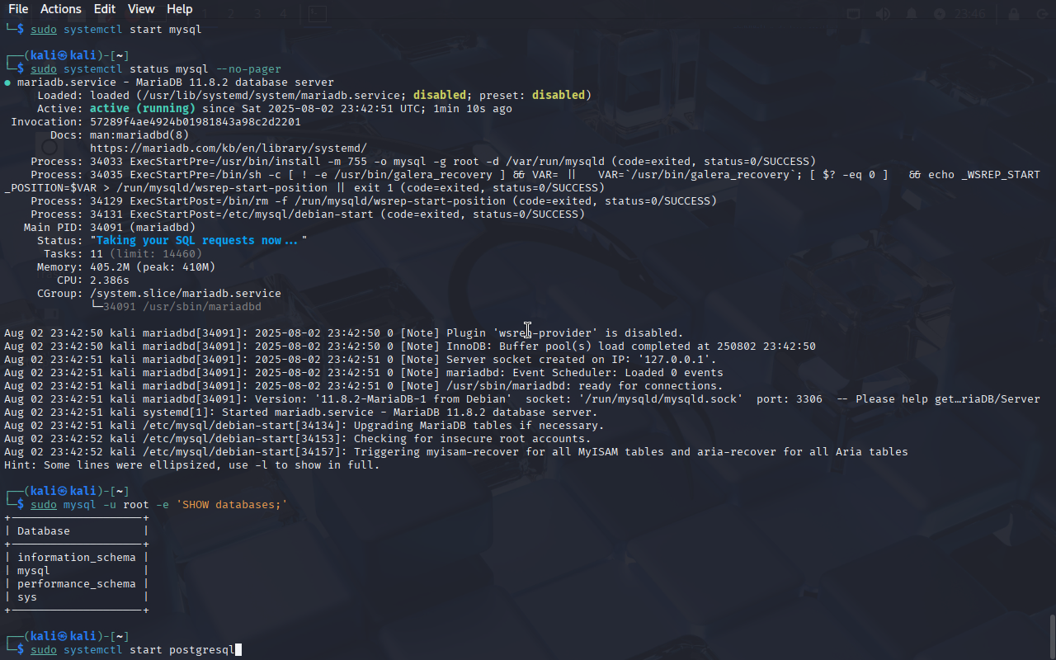Click the 'Triggering myisam-recover' log line
The image size is (1056, 660).
tap(456, 452)
